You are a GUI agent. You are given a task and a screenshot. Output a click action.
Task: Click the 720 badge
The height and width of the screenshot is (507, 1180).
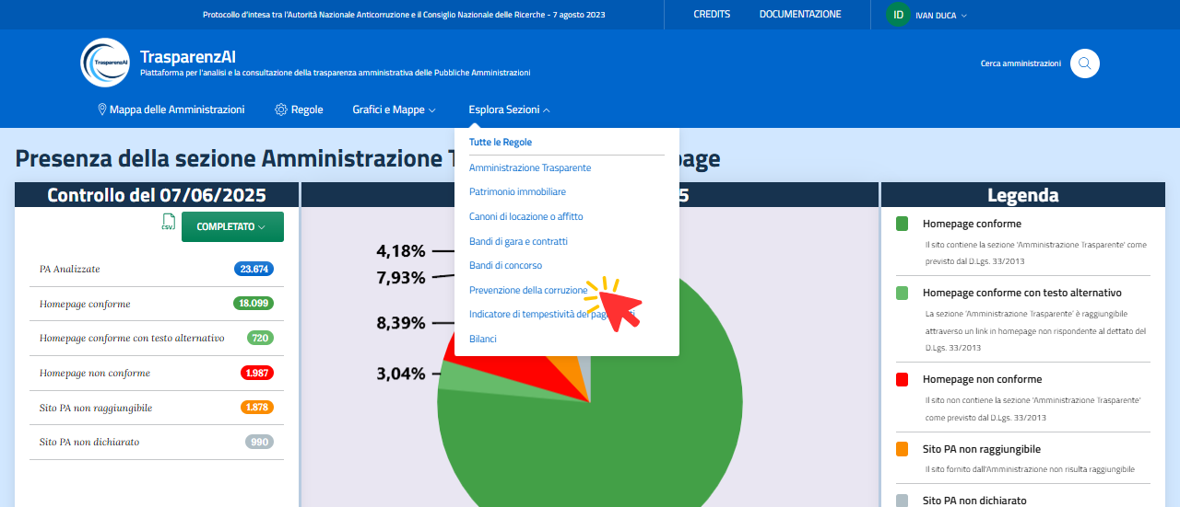point(260,338)
